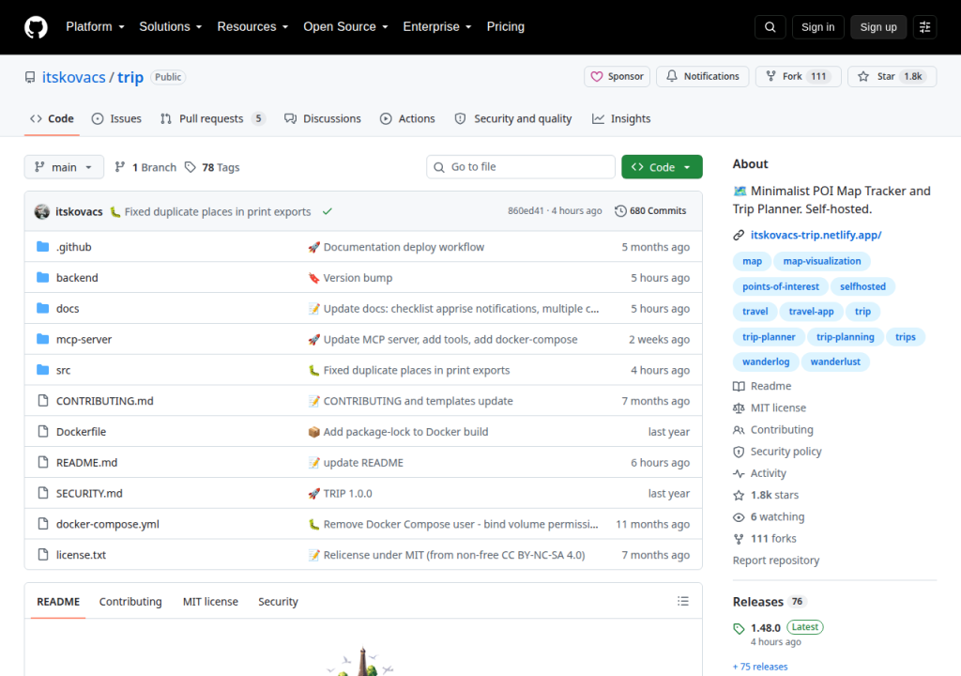The image size is (961, 676).
Task: Select the Code repository tab
Action: (x=53, y=119)
